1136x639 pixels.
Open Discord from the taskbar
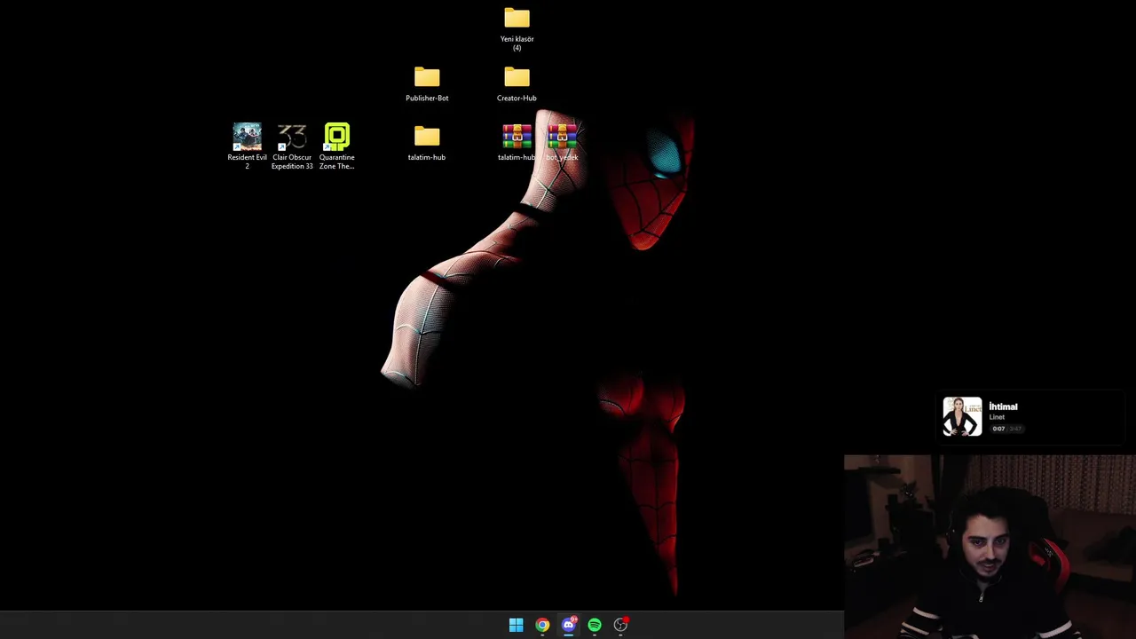tap(569, 625)
